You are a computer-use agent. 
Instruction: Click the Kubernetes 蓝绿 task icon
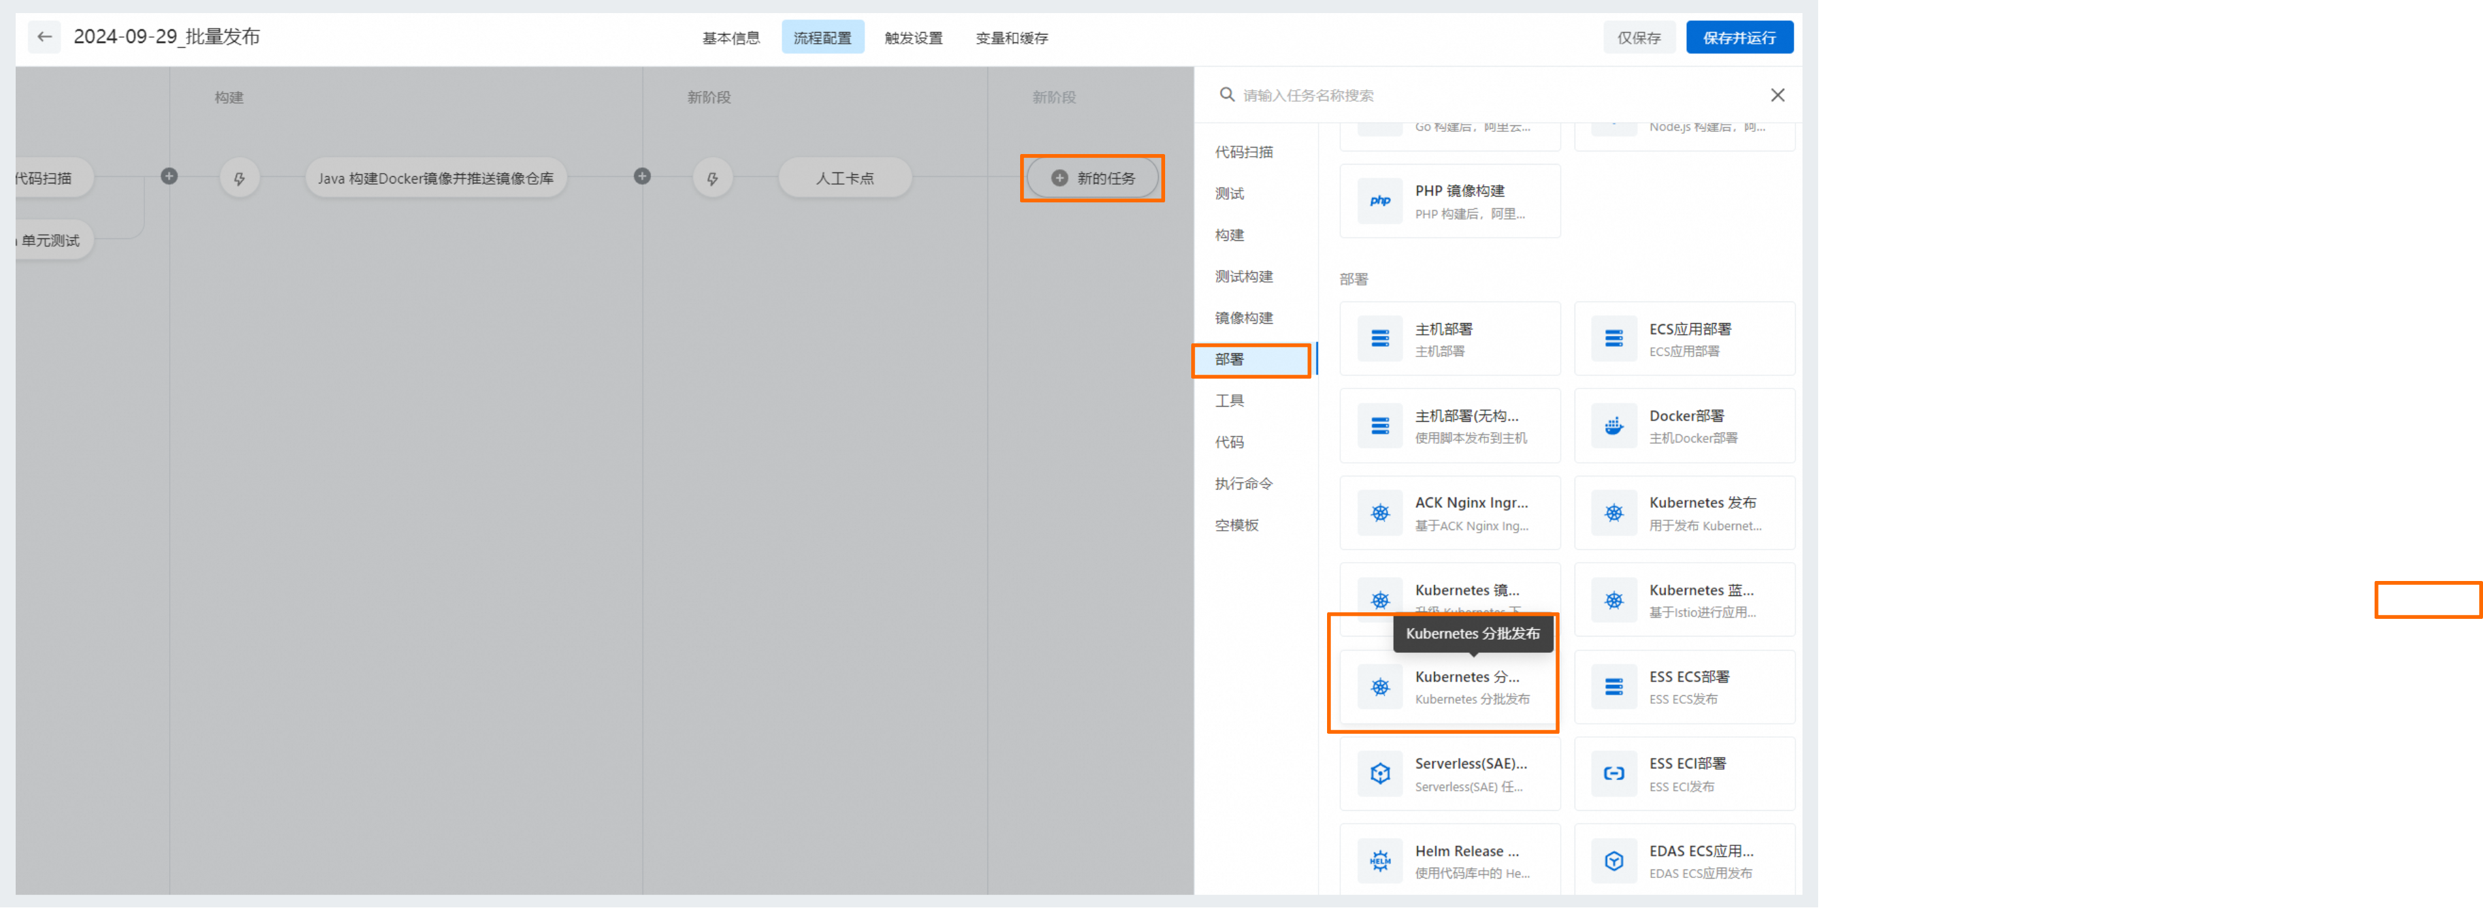[x=1614, y=600]
